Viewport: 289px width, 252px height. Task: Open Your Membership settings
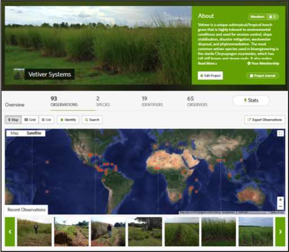point(263,63)
